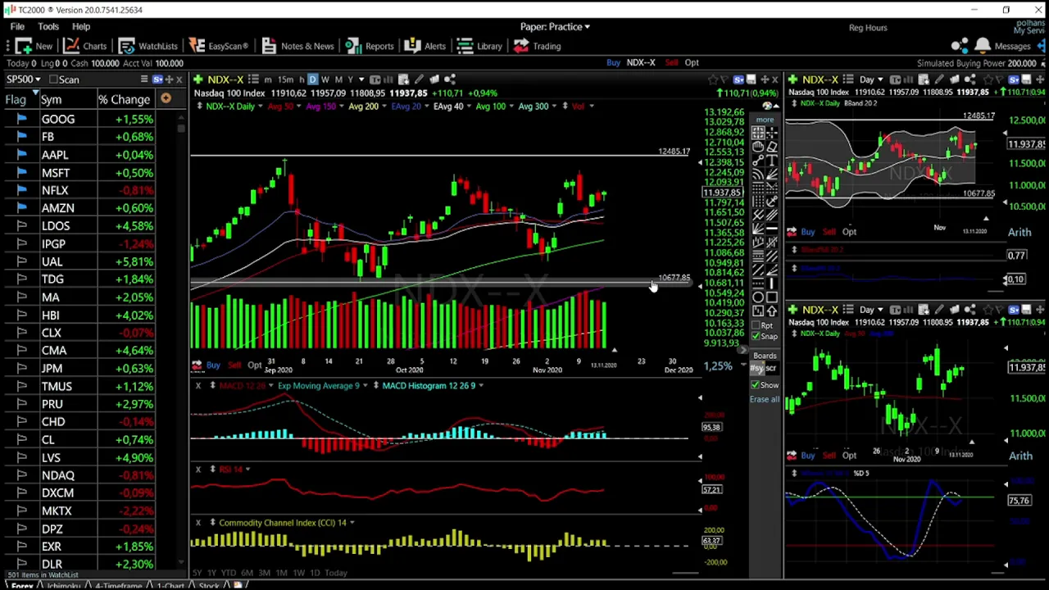1049x590 pixels.
Task: Click the green plus icon on main NDX--X chart
Action: (x=198, y=79)
